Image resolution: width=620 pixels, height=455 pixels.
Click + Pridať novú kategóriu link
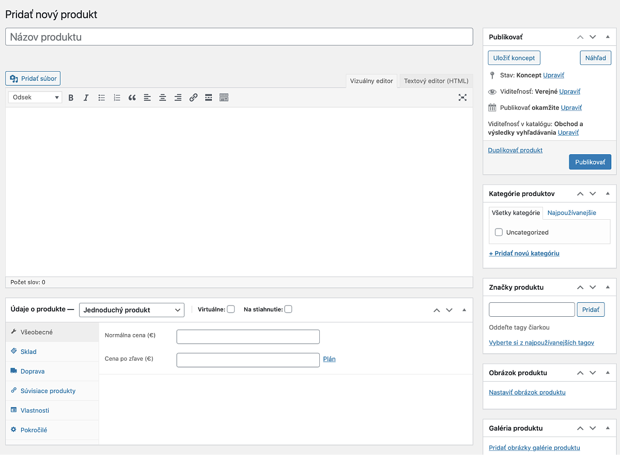pyautogui.click(x=524, y=253)
